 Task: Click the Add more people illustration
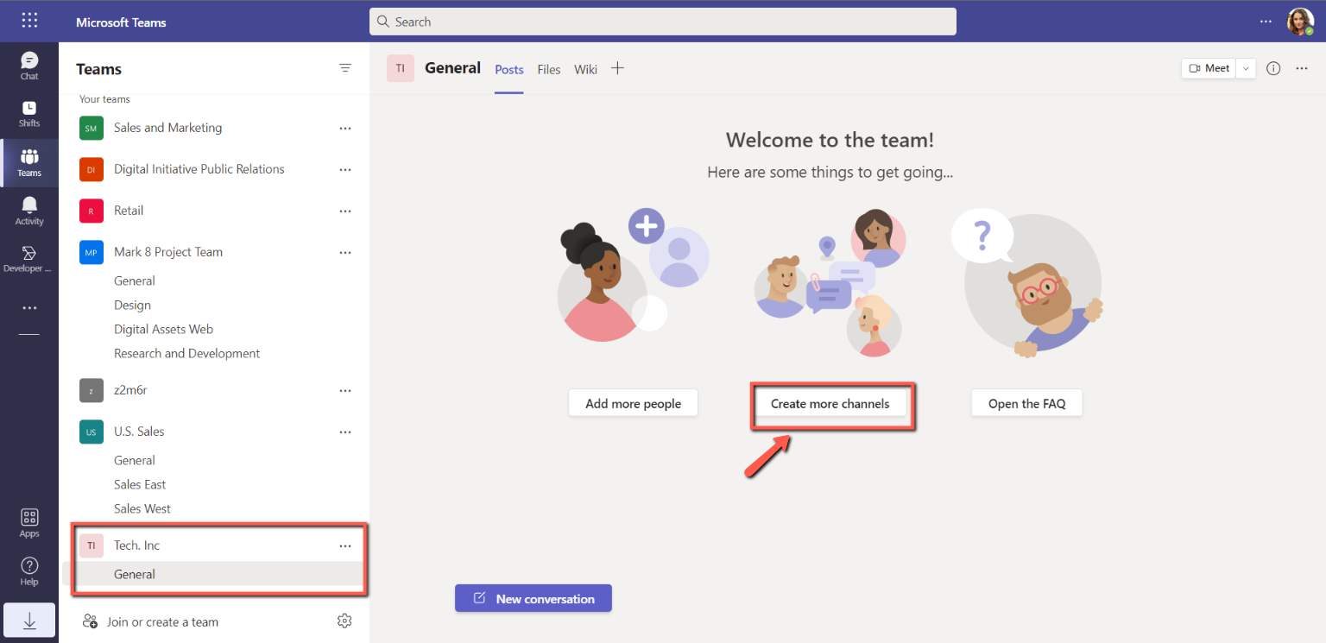click(633, 276)
